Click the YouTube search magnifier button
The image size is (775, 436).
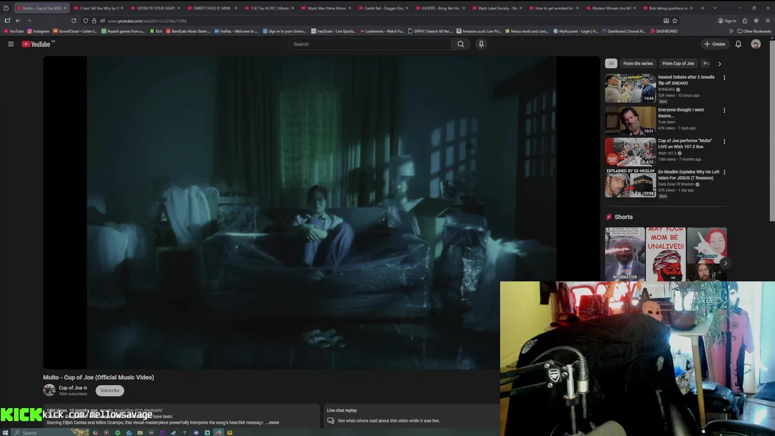tap(461, 44)
